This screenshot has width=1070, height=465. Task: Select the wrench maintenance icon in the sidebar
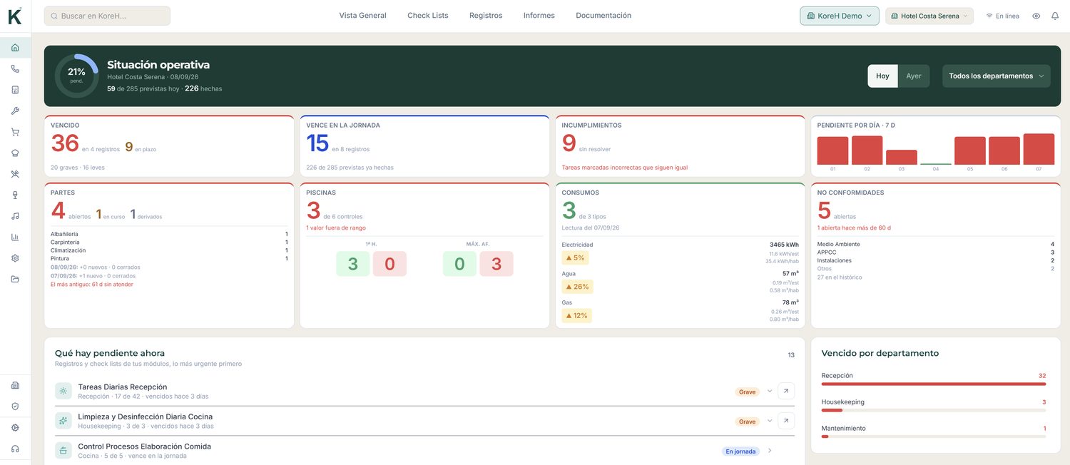click(x=15, y=111)
